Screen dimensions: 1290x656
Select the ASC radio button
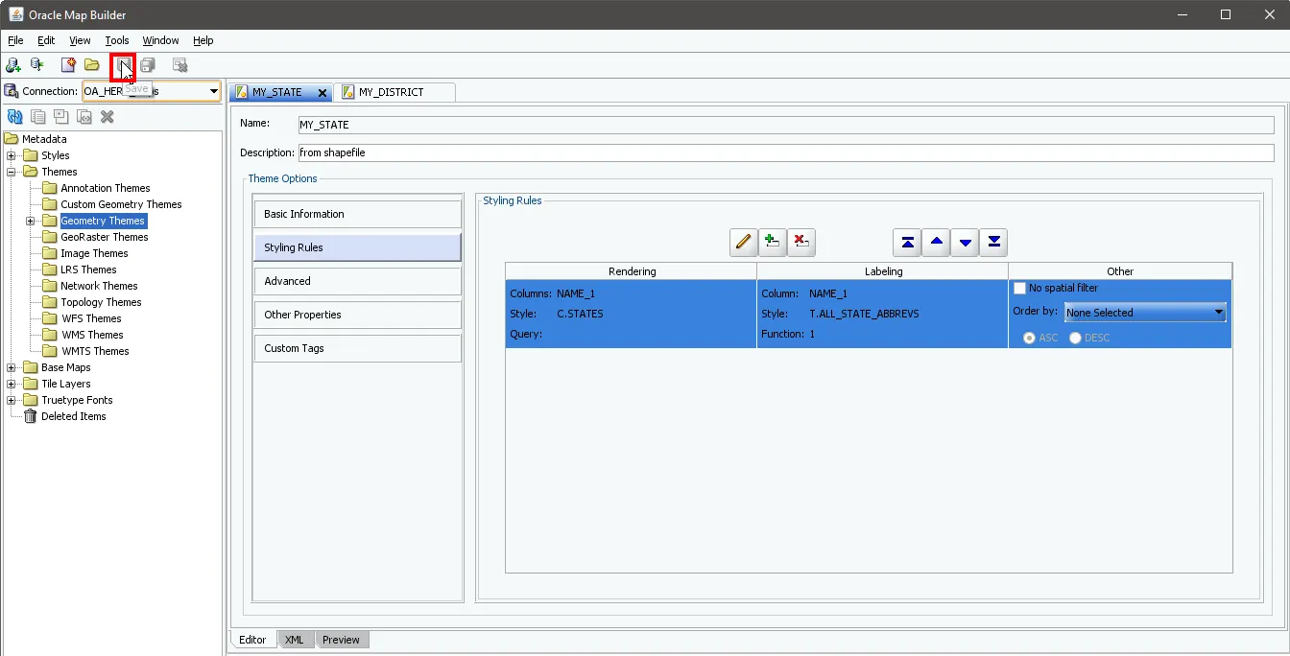point(1030,338)
